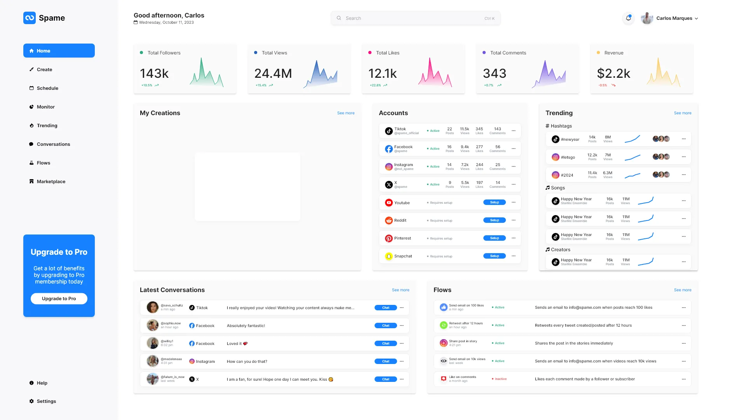This screenshot has height=420, width=746.
Task: Click the Tiktok account icon in Accounts
Action: (x=389, y=131)
